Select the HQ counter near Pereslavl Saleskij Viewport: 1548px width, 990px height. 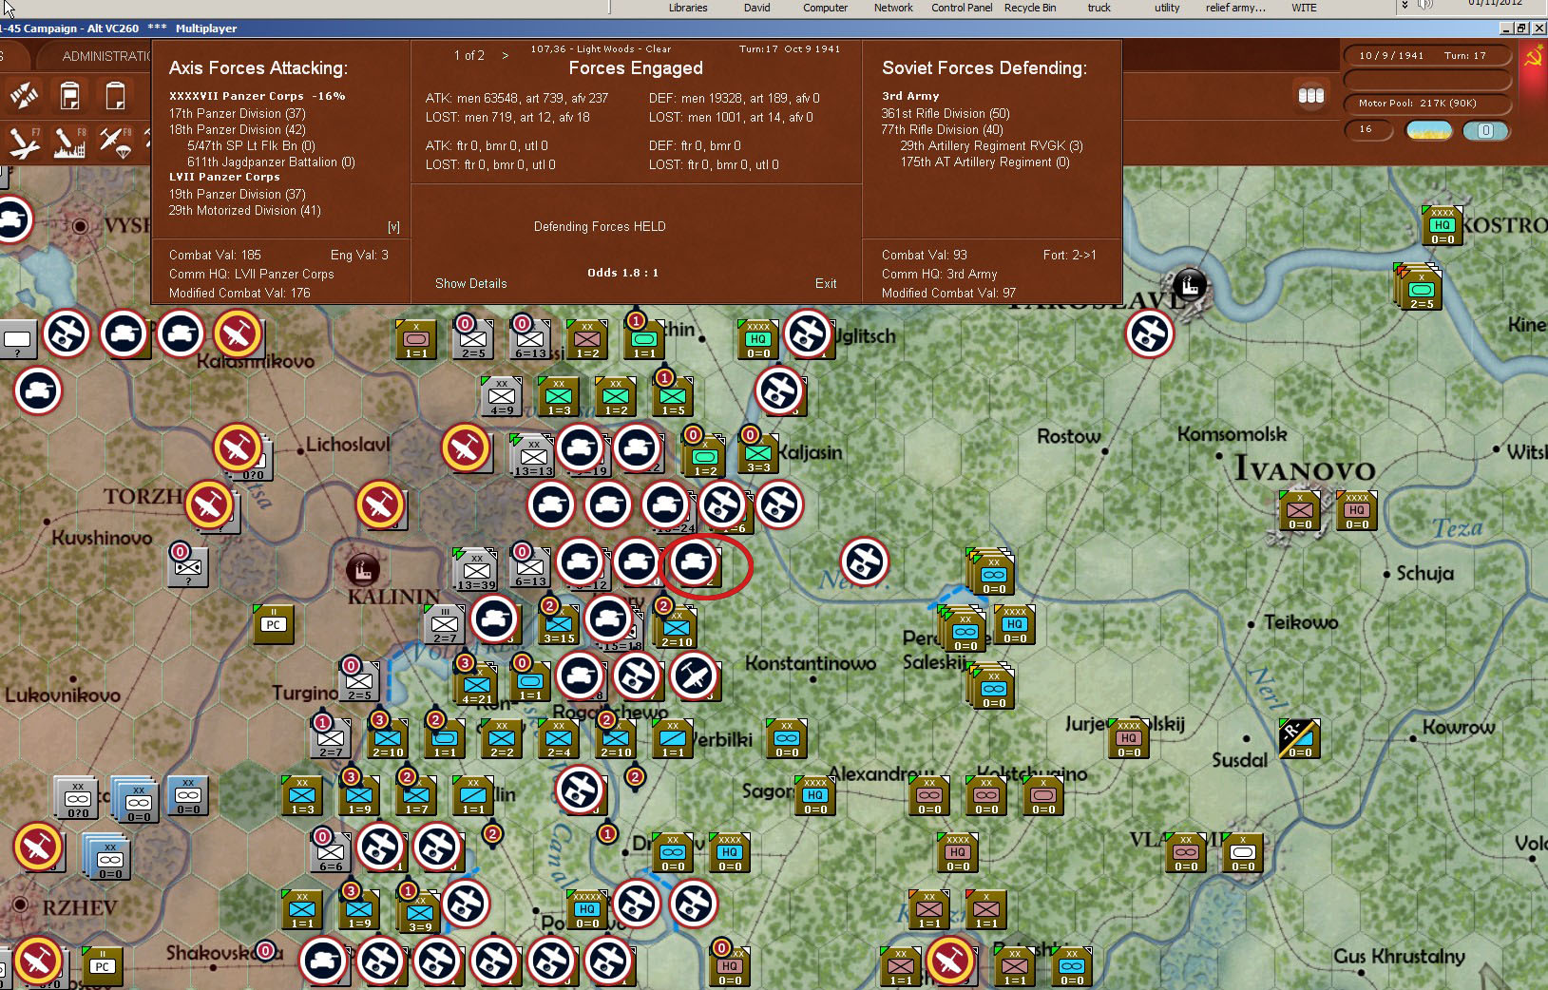click(x=1015, y=624)
